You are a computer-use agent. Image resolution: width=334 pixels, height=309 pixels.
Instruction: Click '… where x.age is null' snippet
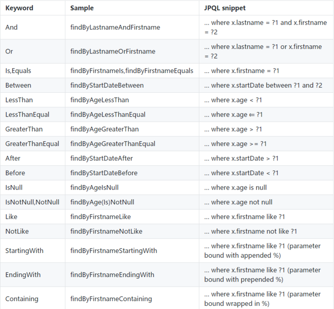click(235, 187)
